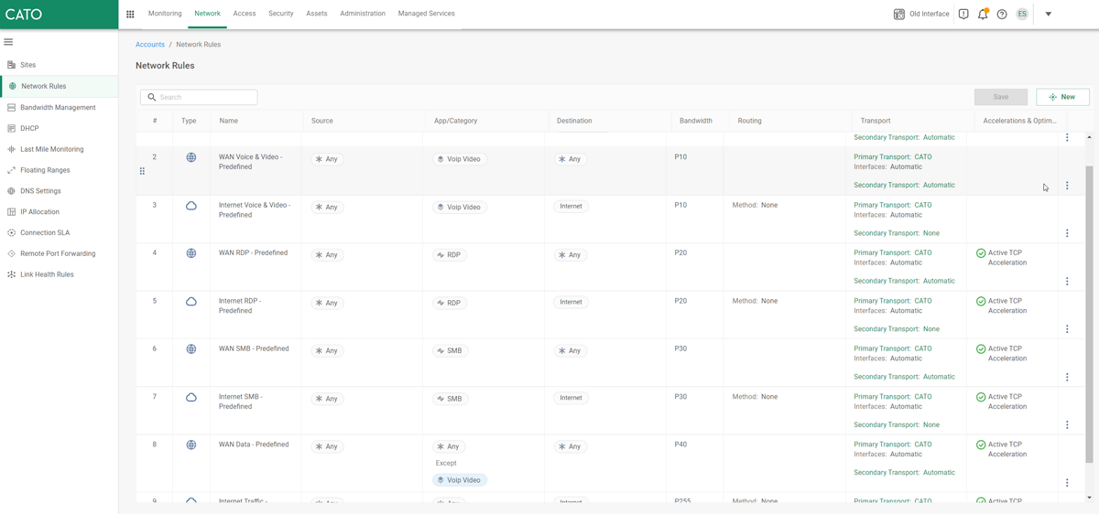Open the apps grid launcher icon
The image size is (1099, 514).
pos(130,14)
